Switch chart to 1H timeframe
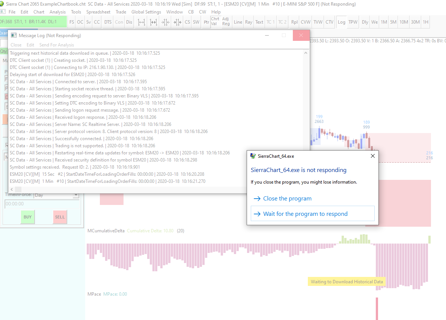 point(425,22)
